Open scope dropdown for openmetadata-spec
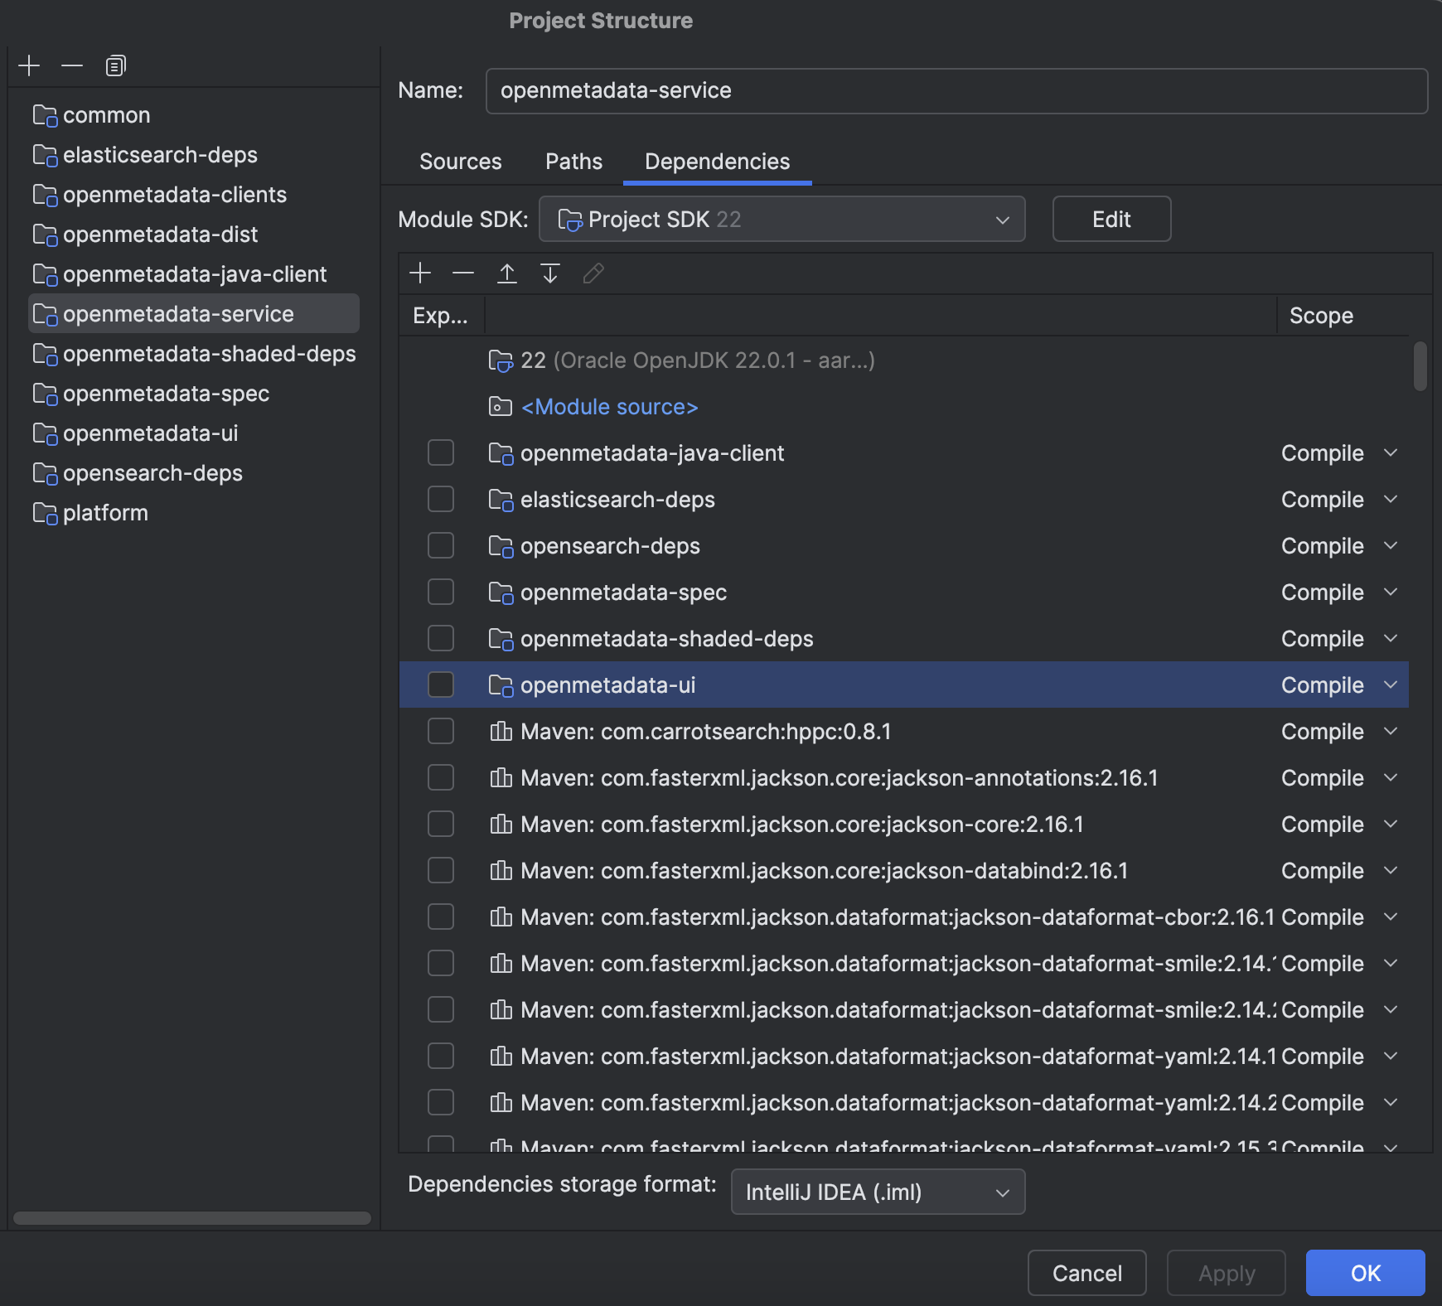This screenshot has width=1442, height=1306. pyautogui.click(x=1389, y=592)
